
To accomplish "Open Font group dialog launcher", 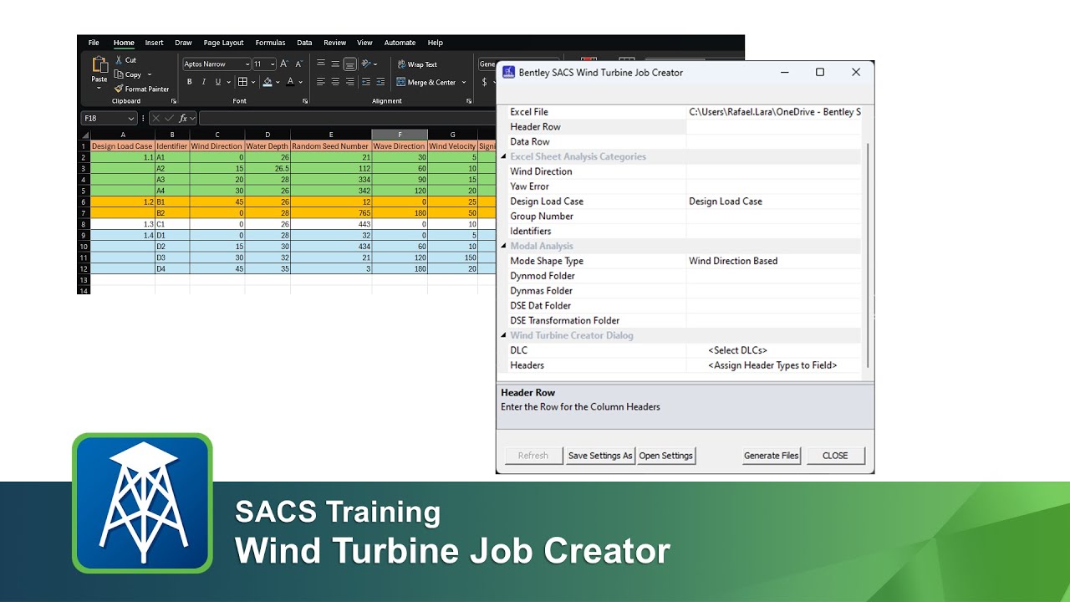I will click(x=305, y=101).
